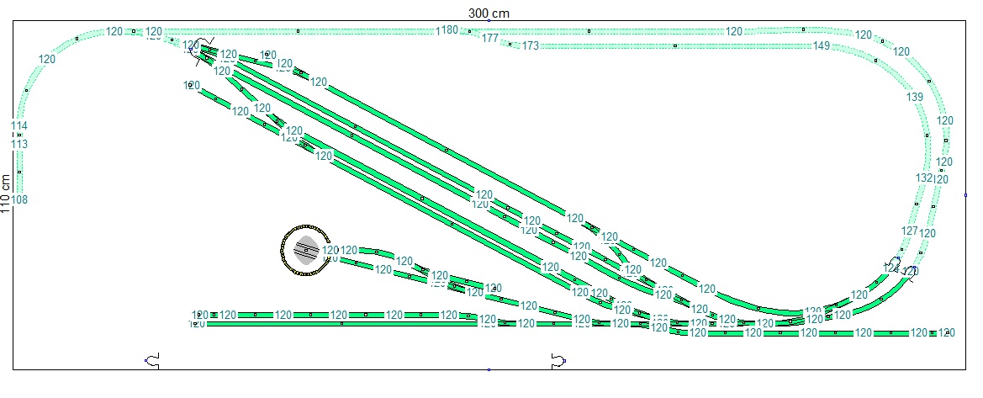Click the 108 elevation label at track end
Image resolution: width=983 pixels, height=398 pixels.
tap(18, 199)
